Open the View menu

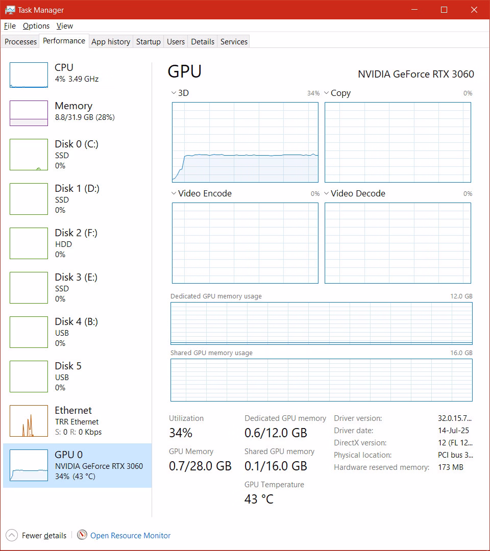point(65,26)
